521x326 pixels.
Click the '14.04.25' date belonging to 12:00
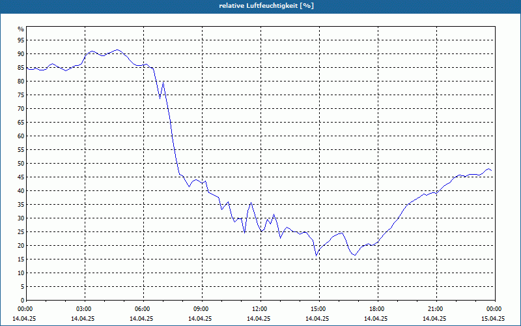258,319
